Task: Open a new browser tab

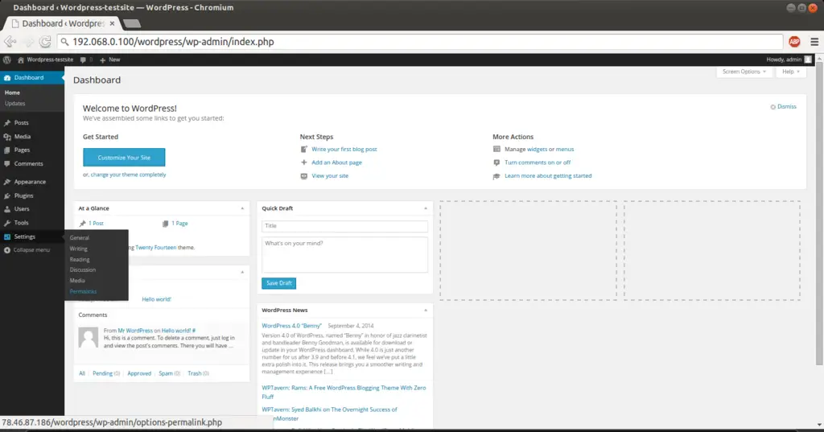Action: point(131,23)
